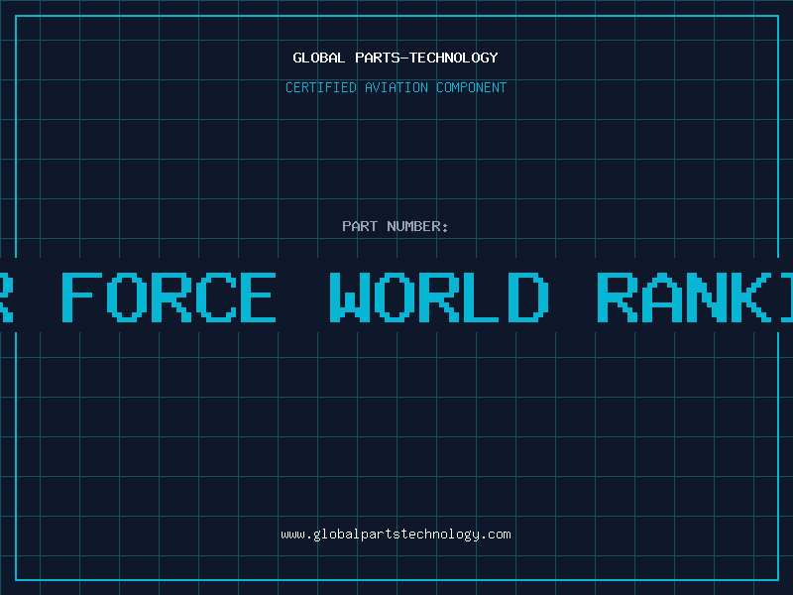Select the word COMPONENT in the subtitle
Image resolution: width=793 pixels, height=595 pixels.
click(471, 87)
